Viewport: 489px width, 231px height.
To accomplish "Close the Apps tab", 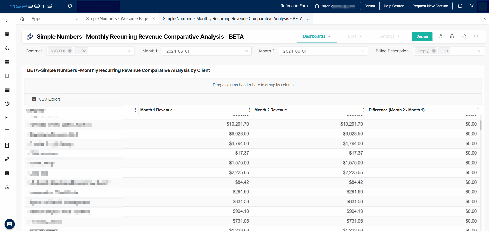I will (x=77, y=19).
